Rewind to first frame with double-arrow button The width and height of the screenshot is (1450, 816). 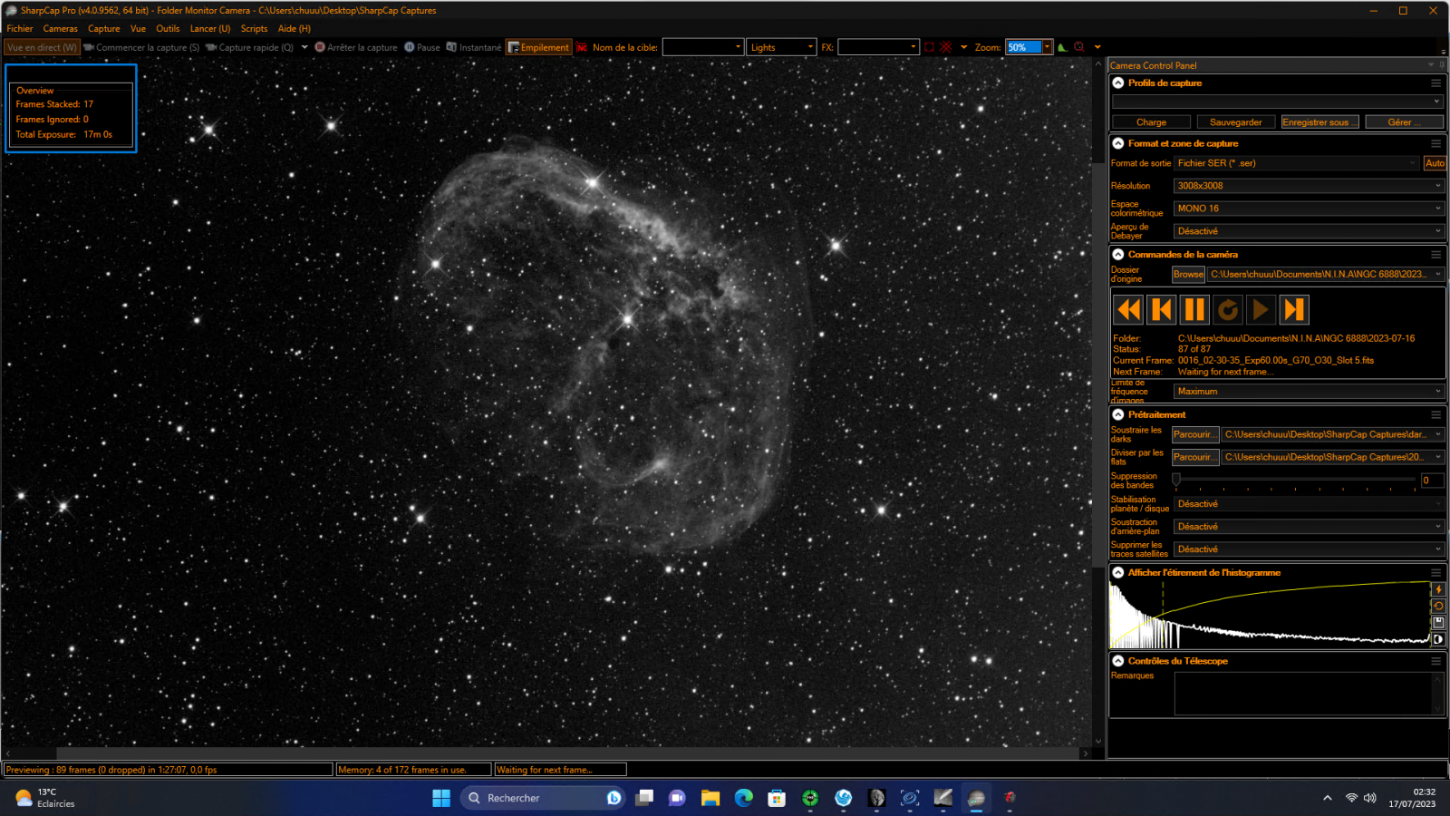pos(1128,310)
